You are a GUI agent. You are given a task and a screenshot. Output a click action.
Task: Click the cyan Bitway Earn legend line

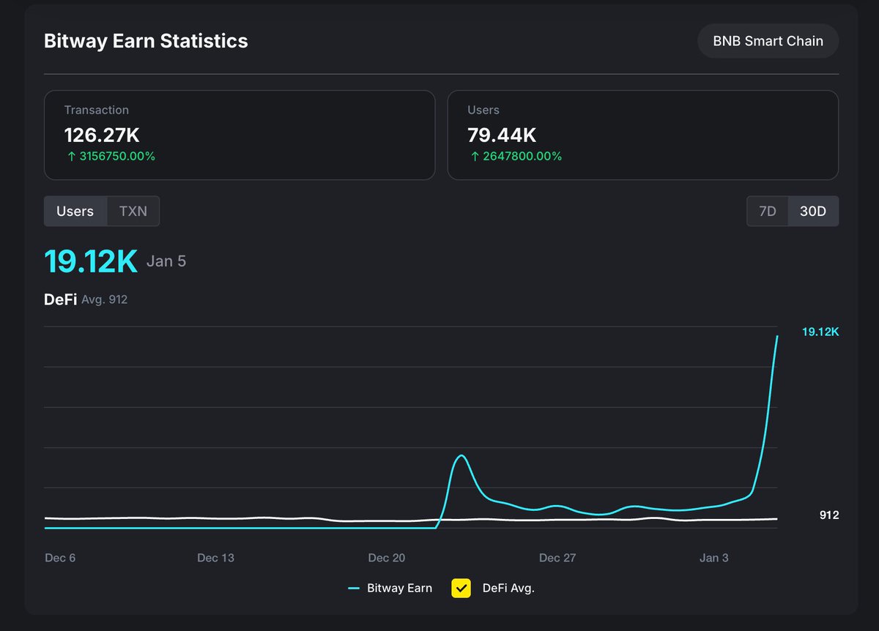point(354,588)
